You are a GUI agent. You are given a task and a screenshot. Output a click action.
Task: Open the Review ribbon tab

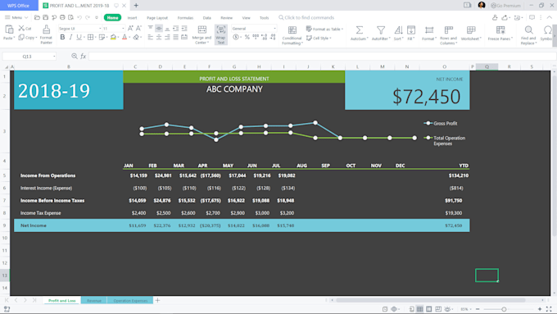point(226,18)
